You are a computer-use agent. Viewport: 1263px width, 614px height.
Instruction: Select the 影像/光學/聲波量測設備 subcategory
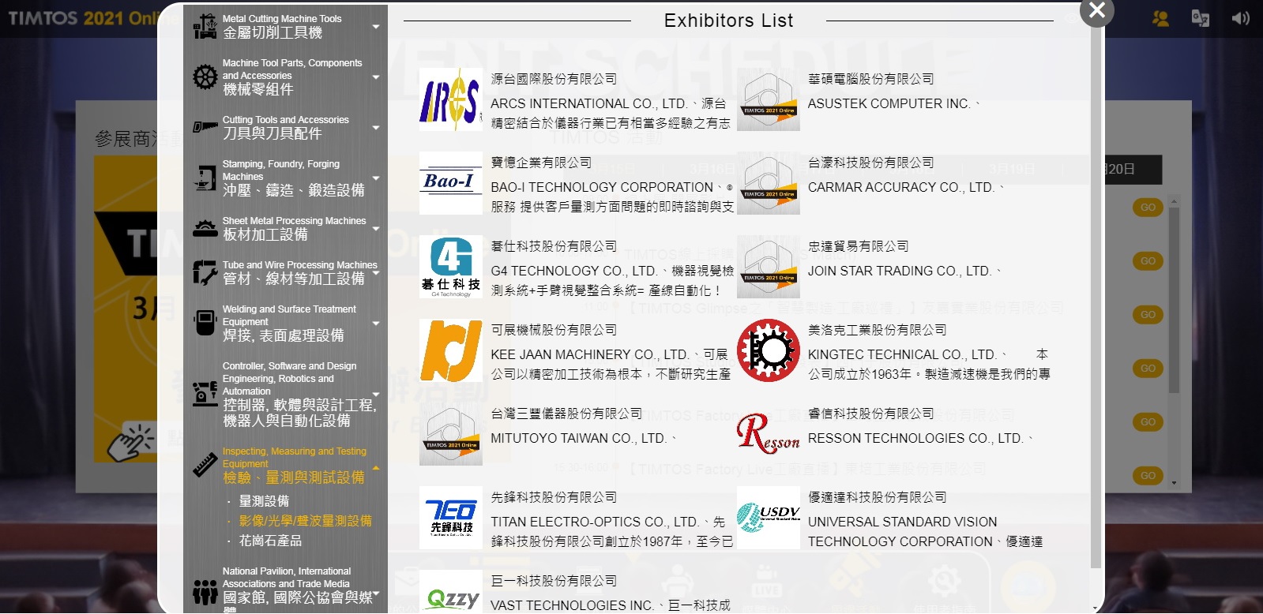click(x=305, y=521)
